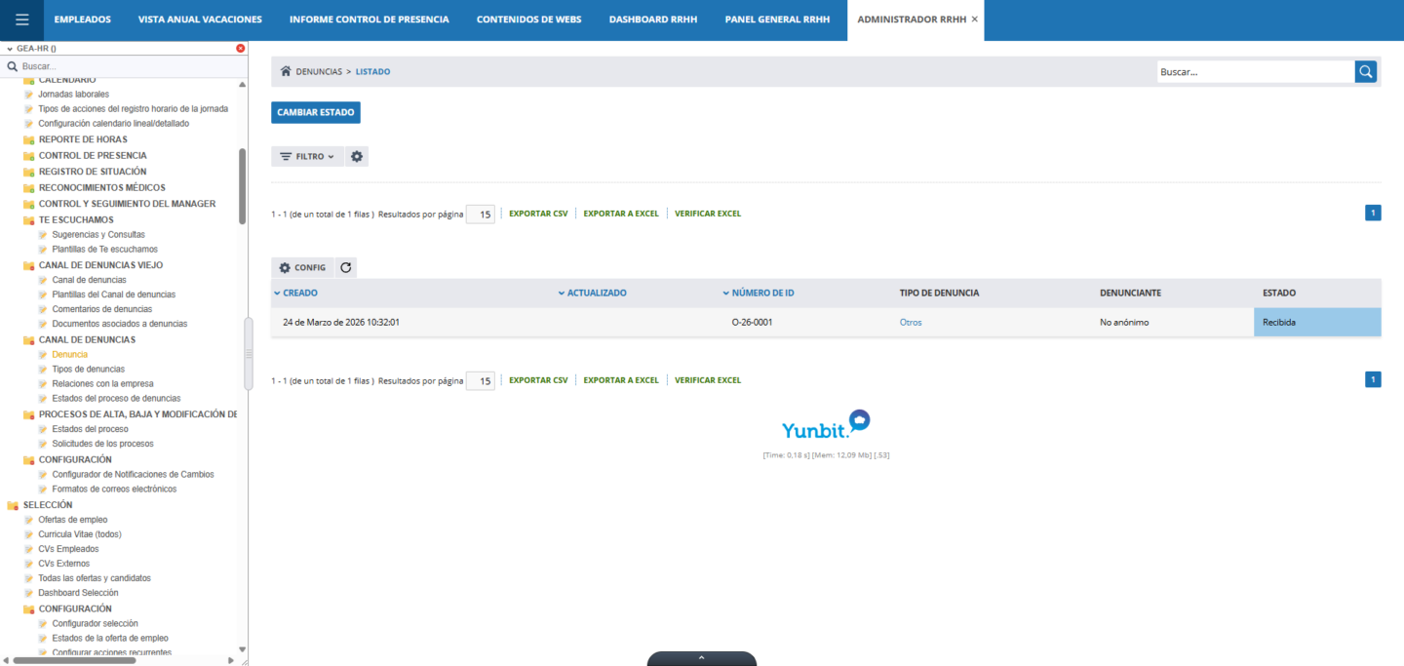Open the Filtro dropdown
The image size is (1404, 666).
click(307, 156)
